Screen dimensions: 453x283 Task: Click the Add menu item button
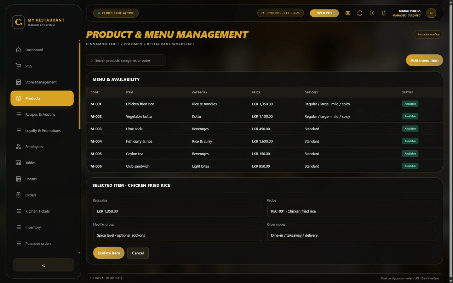(424, 60)
